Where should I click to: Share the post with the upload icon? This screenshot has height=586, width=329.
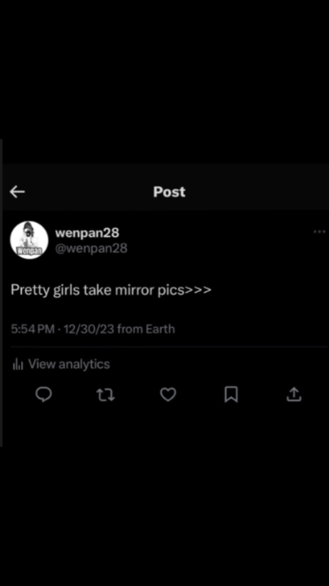294,395
